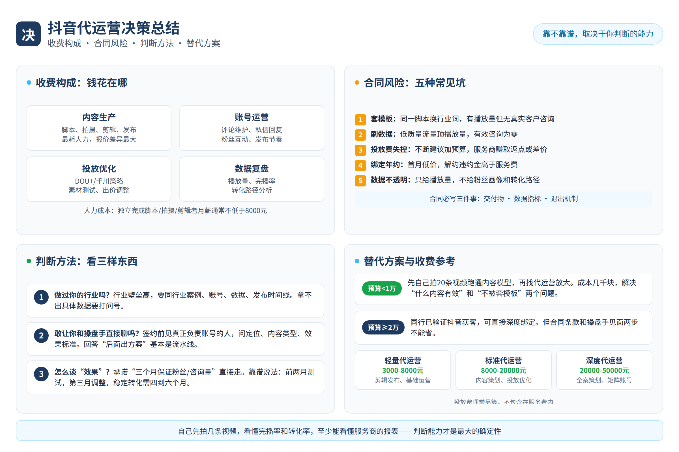Click the 绑定年约 risk description text
The width and height of the screenshot is (679, 452).
444,165
